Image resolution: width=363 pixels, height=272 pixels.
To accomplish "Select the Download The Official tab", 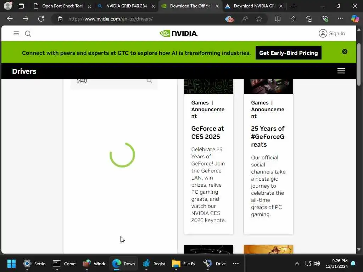I will click(x=190, y=6).
